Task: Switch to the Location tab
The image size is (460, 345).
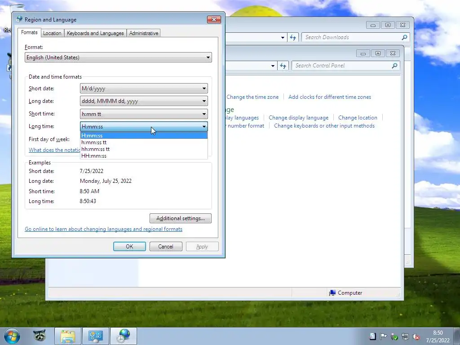Action: point(52,33)
